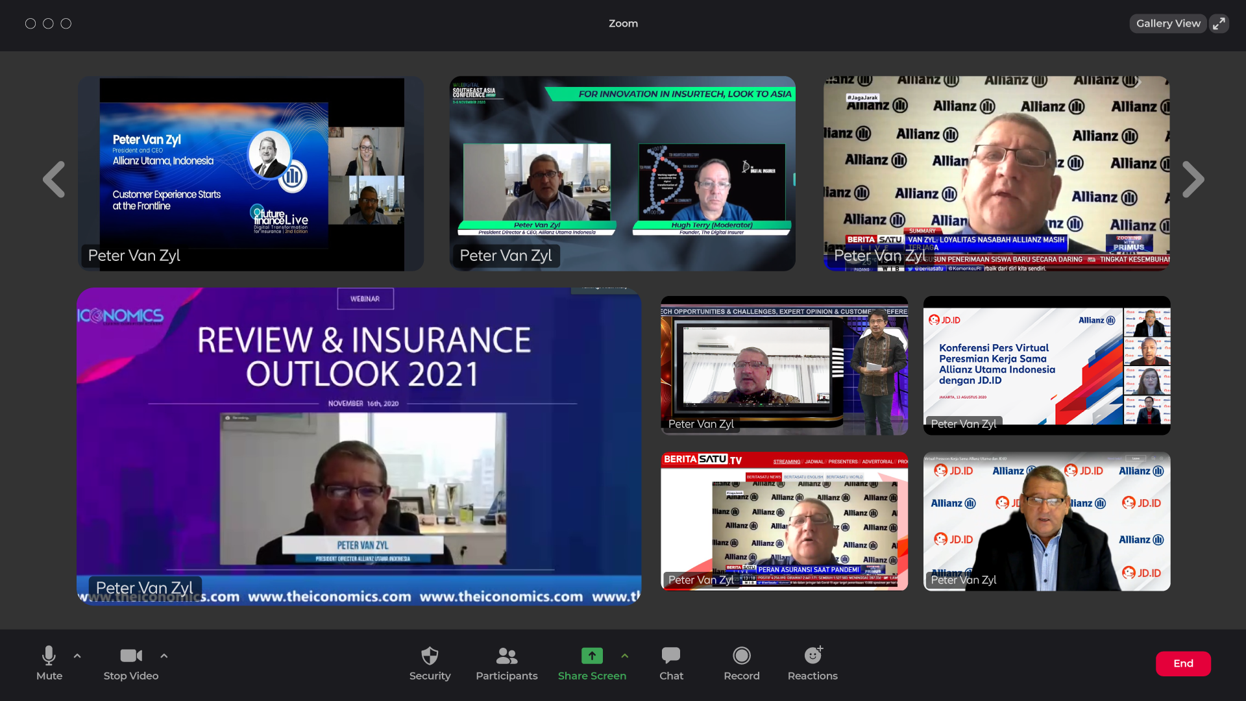Open the Participants panel
Screen dimensions: 1246x701
point(507,663)
